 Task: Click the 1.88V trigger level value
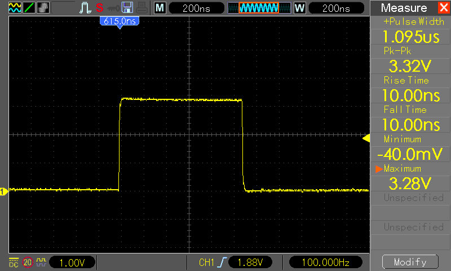tap(250, 263)
